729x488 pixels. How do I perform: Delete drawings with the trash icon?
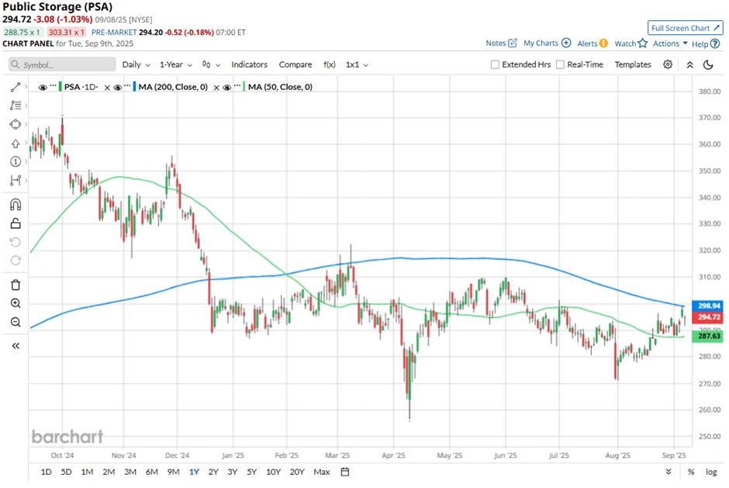pos(16,285)
